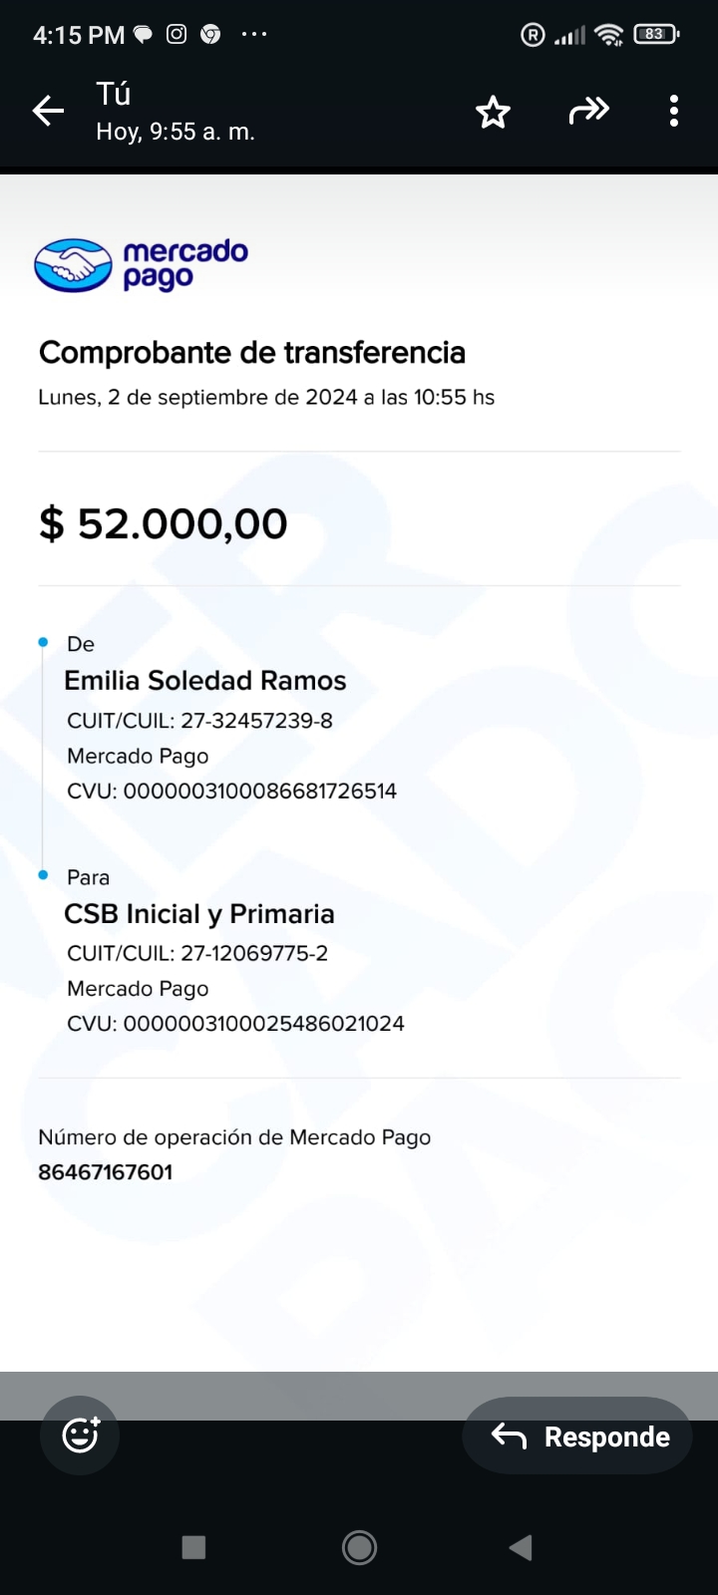Tap the Wi-Fi status icon
The width and height of the screenshot is (718, 1595).
pos(608,35)
